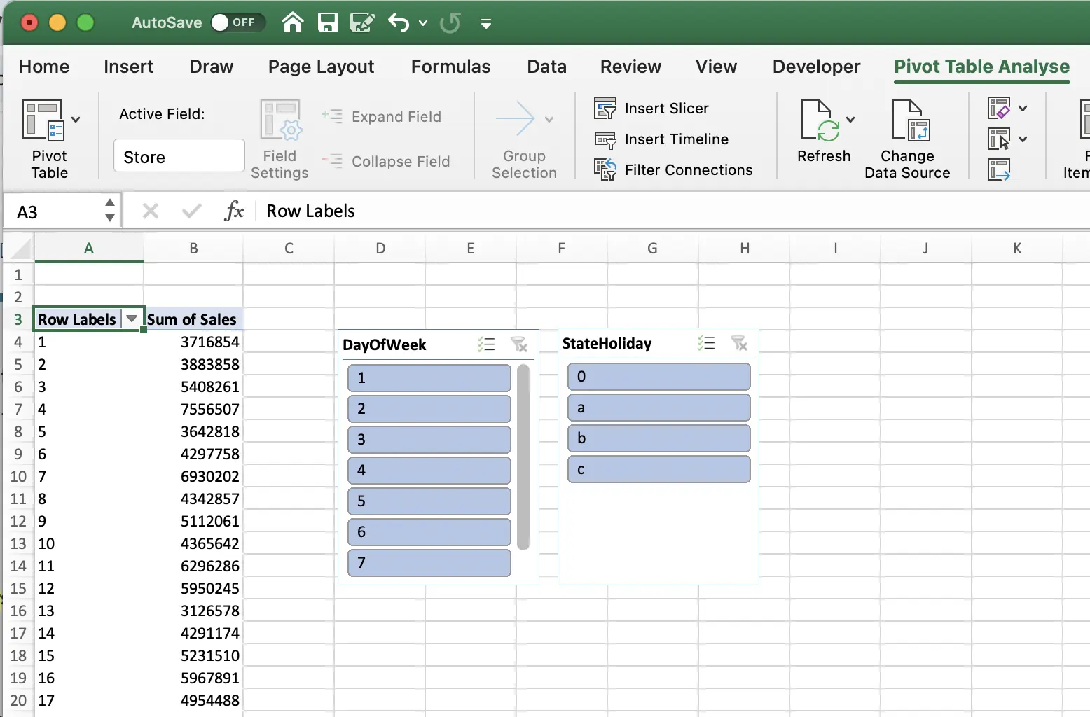This screenshot has width=1090, height=717.
Task: Click the DayOfWeek slicer scrollbar
Action: [523, 457]
